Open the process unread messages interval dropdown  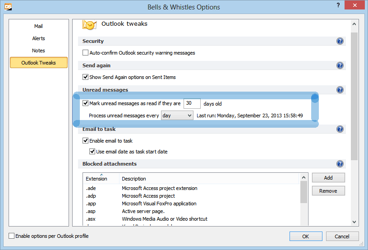[x=177, y=116]
